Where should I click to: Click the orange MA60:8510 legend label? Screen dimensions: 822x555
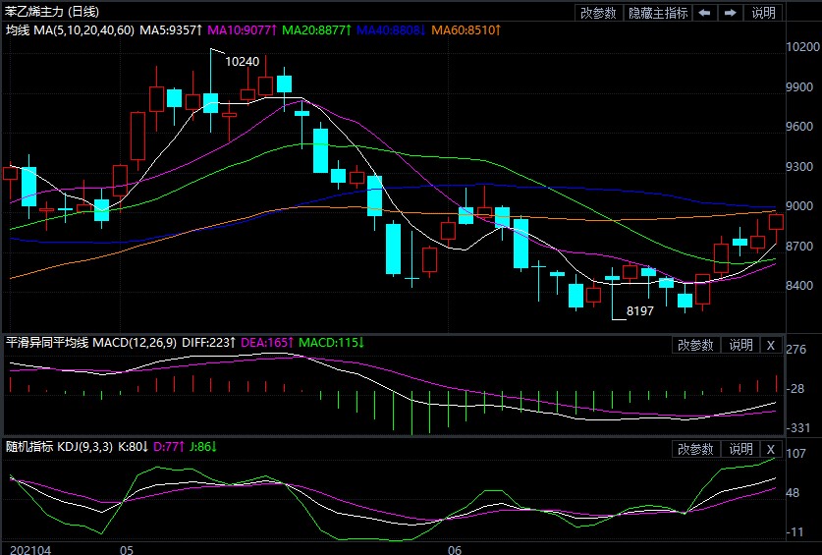pos(469,30)
